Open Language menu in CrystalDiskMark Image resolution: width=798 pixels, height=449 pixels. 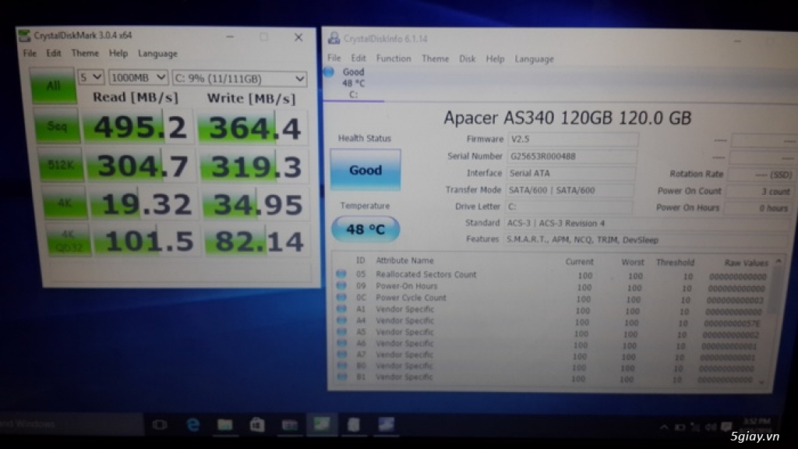(x=157, y=54)
